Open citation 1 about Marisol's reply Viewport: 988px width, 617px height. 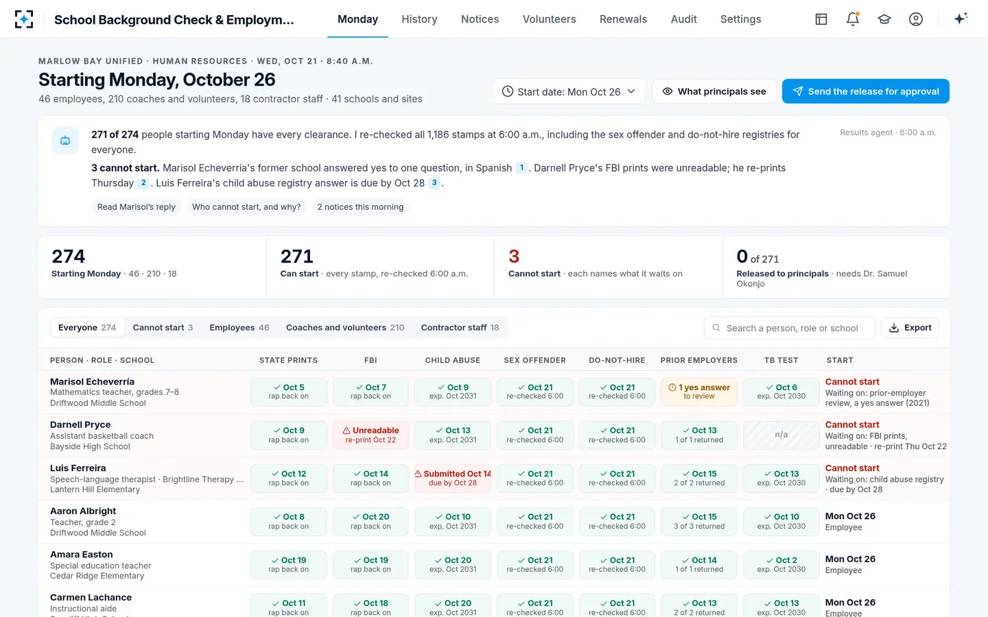[x=521, y=168]
